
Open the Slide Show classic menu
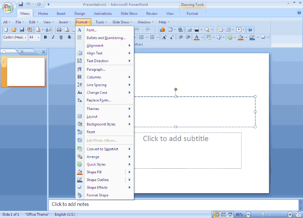click(122, 22)
